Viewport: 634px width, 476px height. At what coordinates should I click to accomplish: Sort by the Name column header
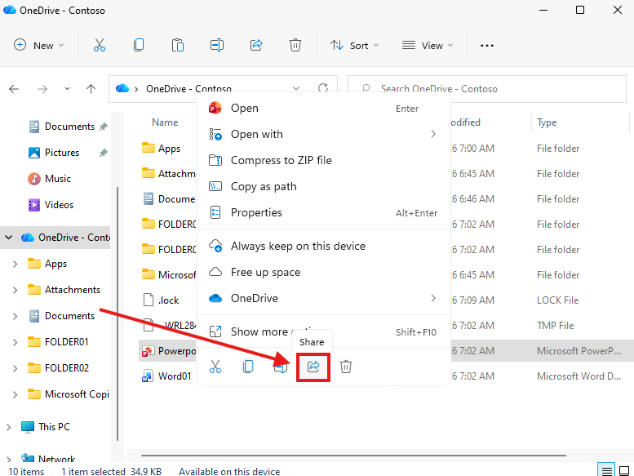click(165, 122)
